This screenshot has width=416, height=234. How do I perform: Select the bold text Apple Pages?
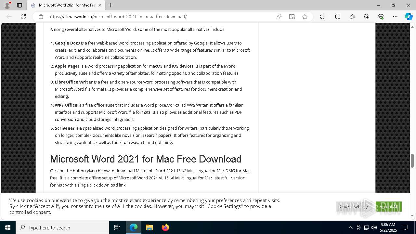pos(67,66)
